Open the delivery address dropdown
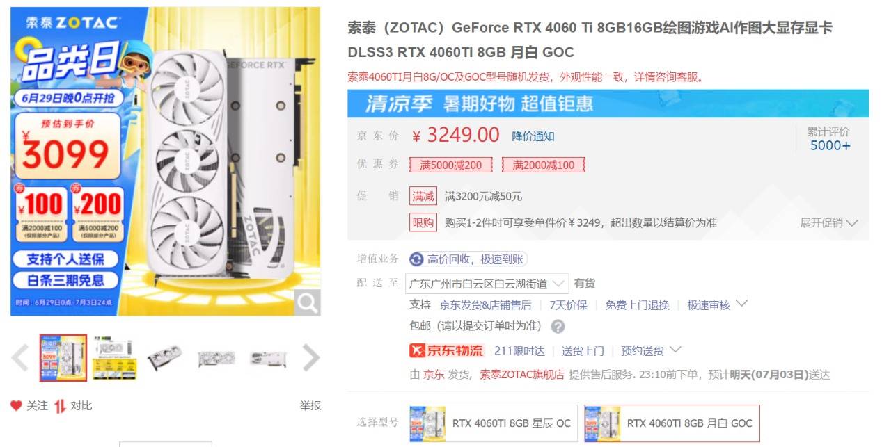This screenshot has width=882, height=447. [489, 284]
